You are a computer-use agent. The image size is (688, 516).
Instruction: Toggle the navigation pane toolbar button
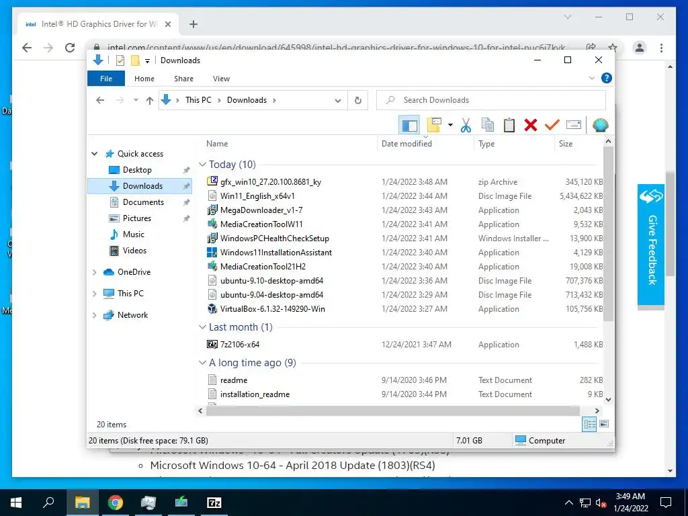409,126
